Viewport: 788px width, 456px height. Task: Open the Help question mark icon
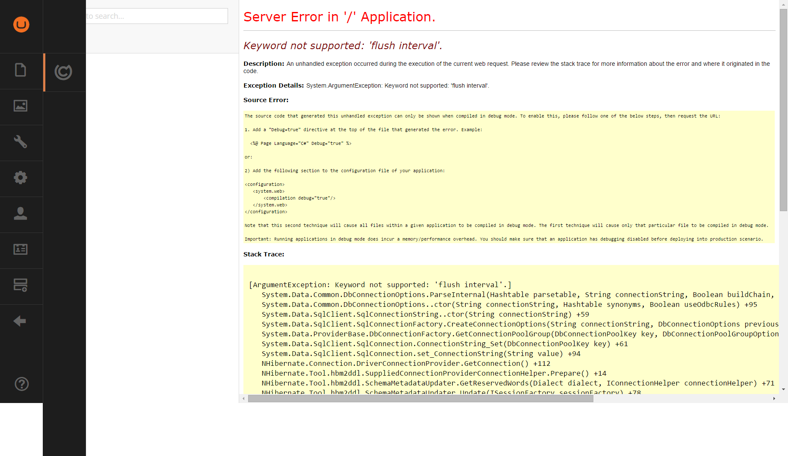21,384
